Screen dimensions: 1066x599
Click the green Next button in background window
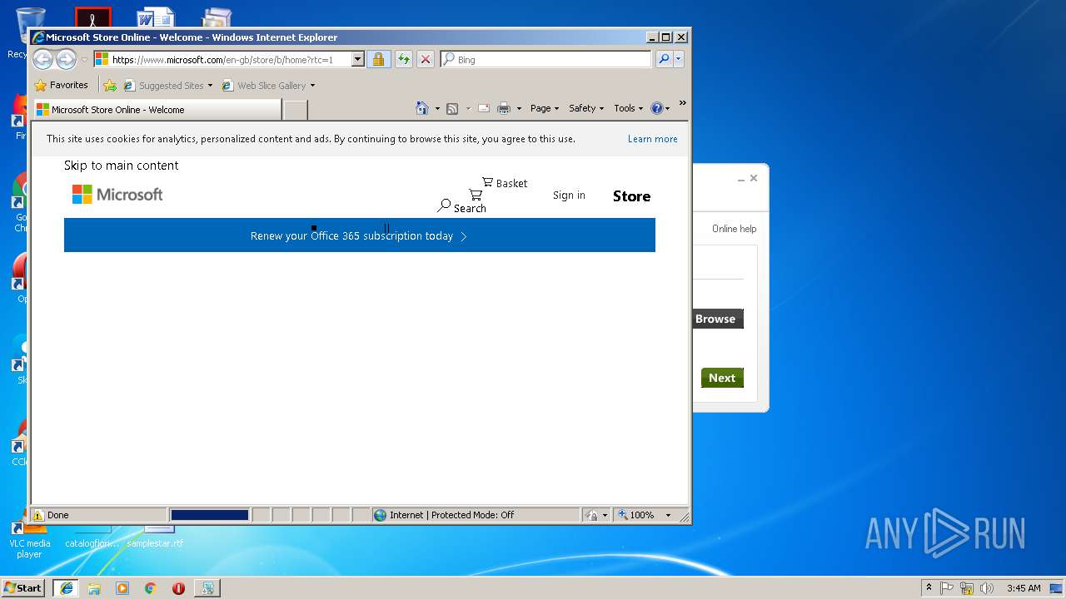[x=722, y=378]
